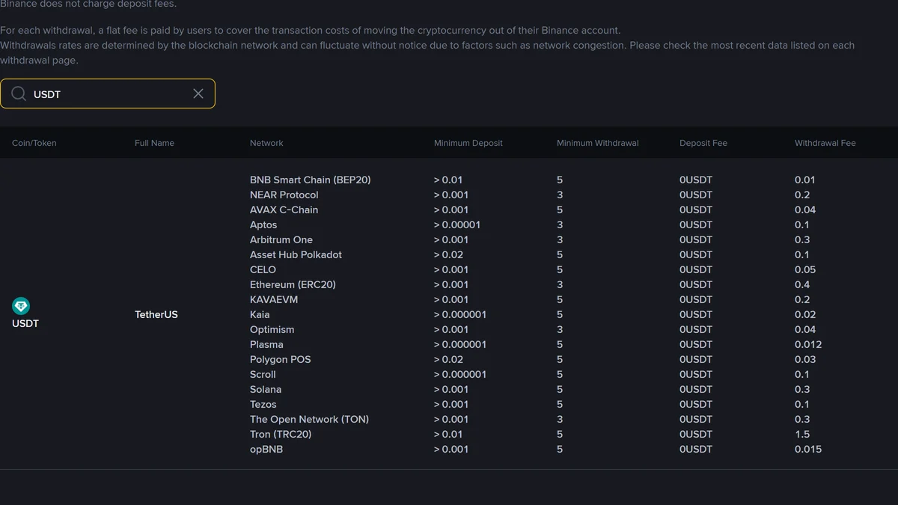Clear the USDT search with X icon

[x=198, y=94]
